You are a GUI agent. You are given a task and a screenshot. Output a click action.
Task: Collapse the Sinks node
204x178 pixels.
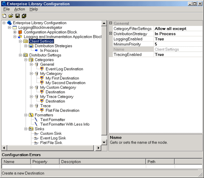click(26, 129)
